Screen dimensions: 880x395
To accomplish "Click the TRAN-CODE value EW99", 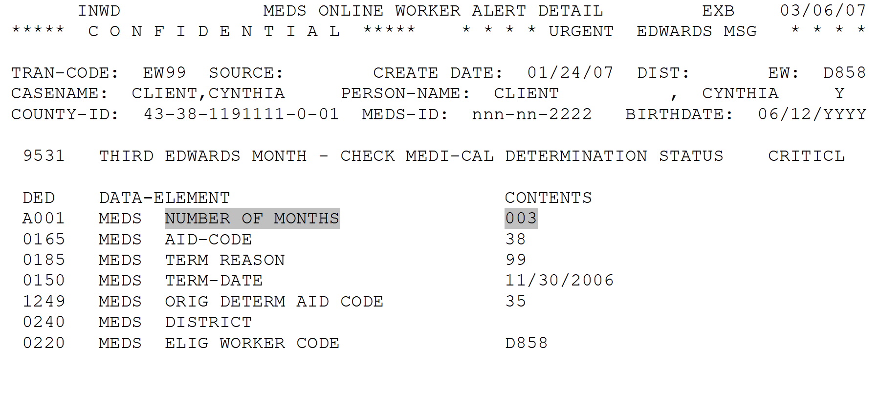I will [x=164, y=73].
